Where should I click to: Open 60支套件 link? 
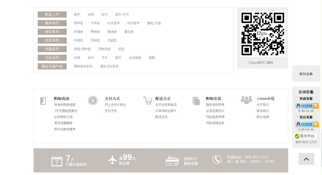tap(113, 23)
